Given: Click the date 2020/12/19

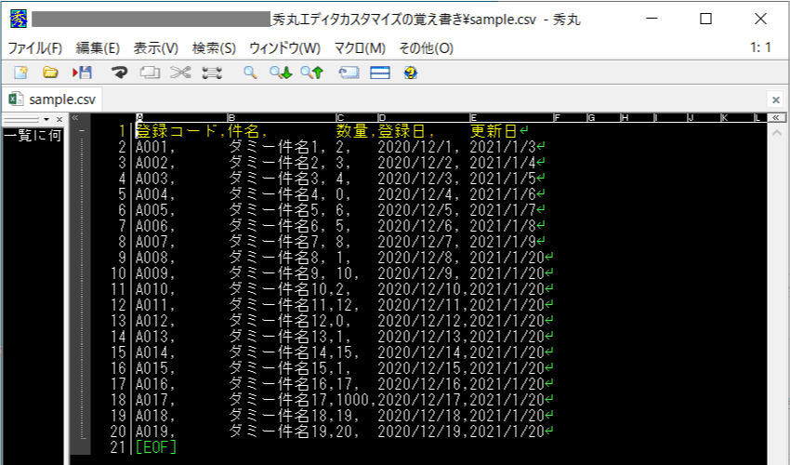Looking at the screenshot, I should [x=419, y=432].
